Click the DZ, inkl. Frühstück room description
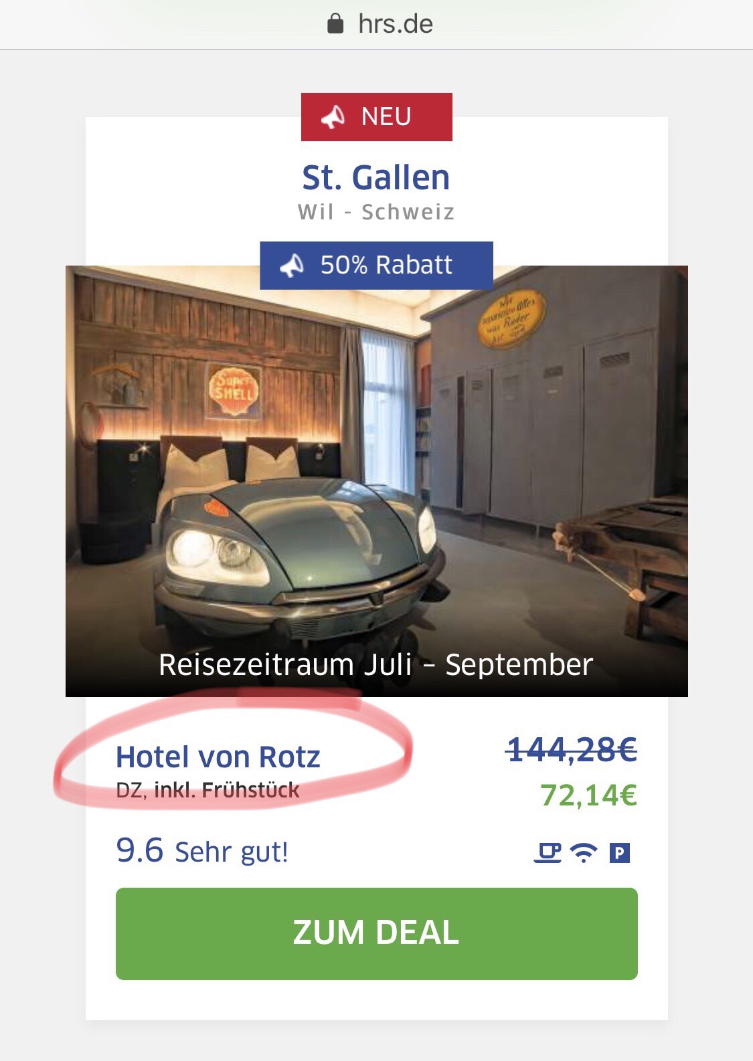753x1061 pixels. [207, 790]
